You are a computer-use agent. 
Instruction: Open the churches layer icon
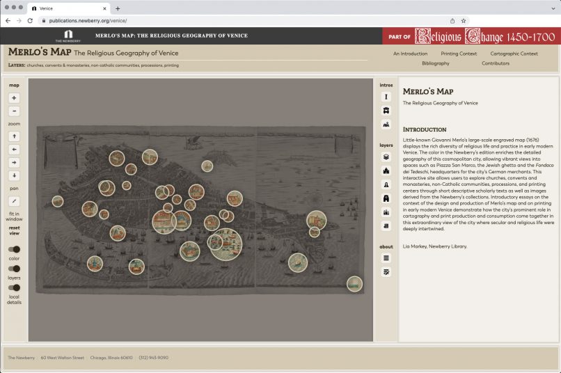(x=386, y=170)
